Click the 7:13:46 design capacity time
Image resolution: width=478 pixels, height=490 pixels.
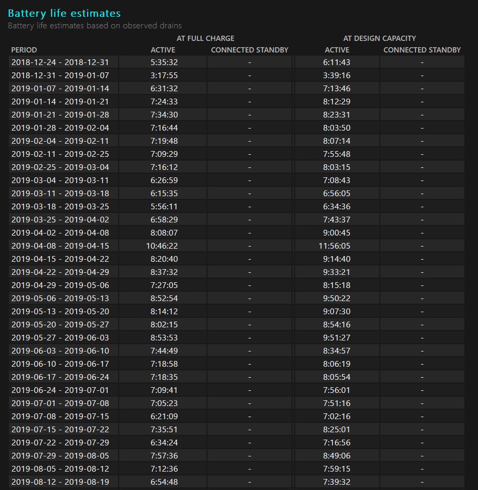[337, 89]
